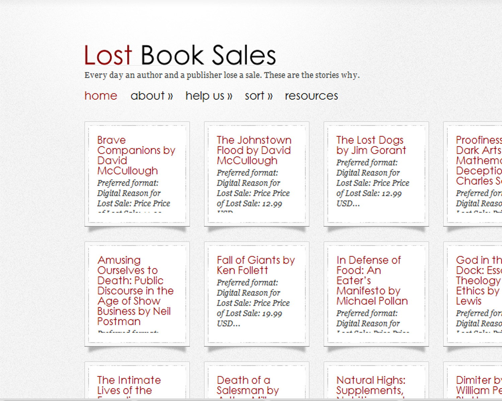Viewport: 502px width, 401px height.
Task: Open Natural Highs: Supplements post
Action: pos(371,385)
